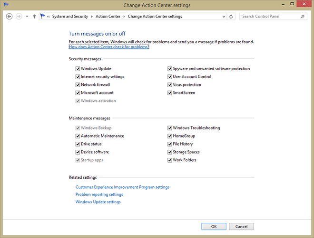
Task: Close the window with red X
Action: pyautogui.click(x=304, y=4)
